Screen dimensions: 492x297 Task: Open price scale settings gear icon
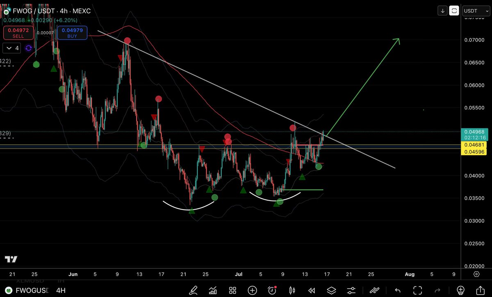tap(477, 274)
